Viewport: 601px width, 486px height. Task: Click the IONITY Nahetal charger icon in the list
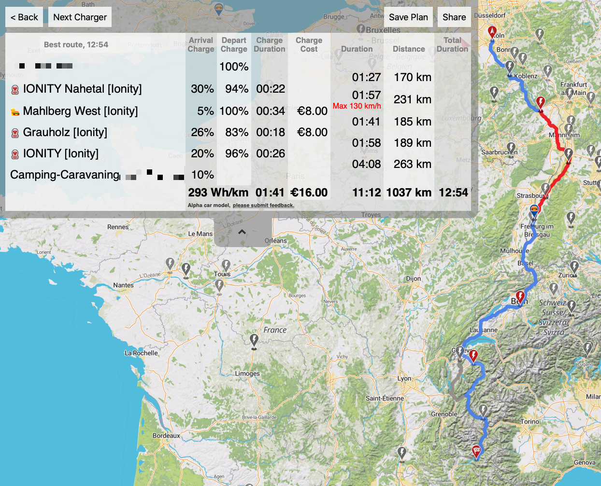click(15, 89)
